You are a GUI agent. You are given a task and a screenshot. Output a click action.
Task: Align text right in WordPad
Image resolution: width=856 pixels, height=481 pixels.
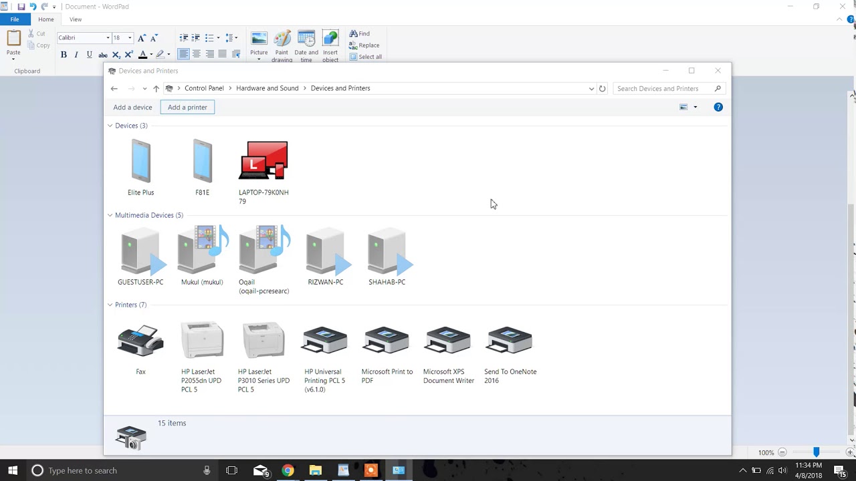click(209, 54)
